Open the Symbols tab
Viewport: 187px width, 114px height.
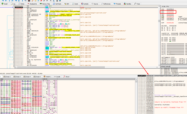(85, 4)
